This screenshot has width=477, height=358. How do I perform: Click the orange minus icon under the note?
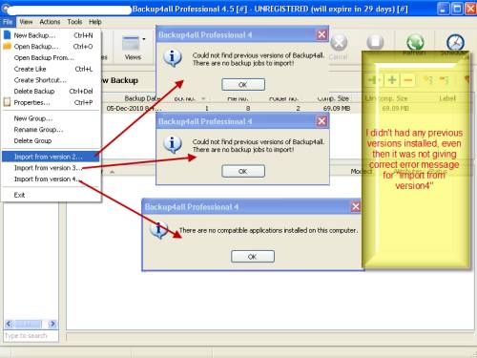(x=408, y=80)
